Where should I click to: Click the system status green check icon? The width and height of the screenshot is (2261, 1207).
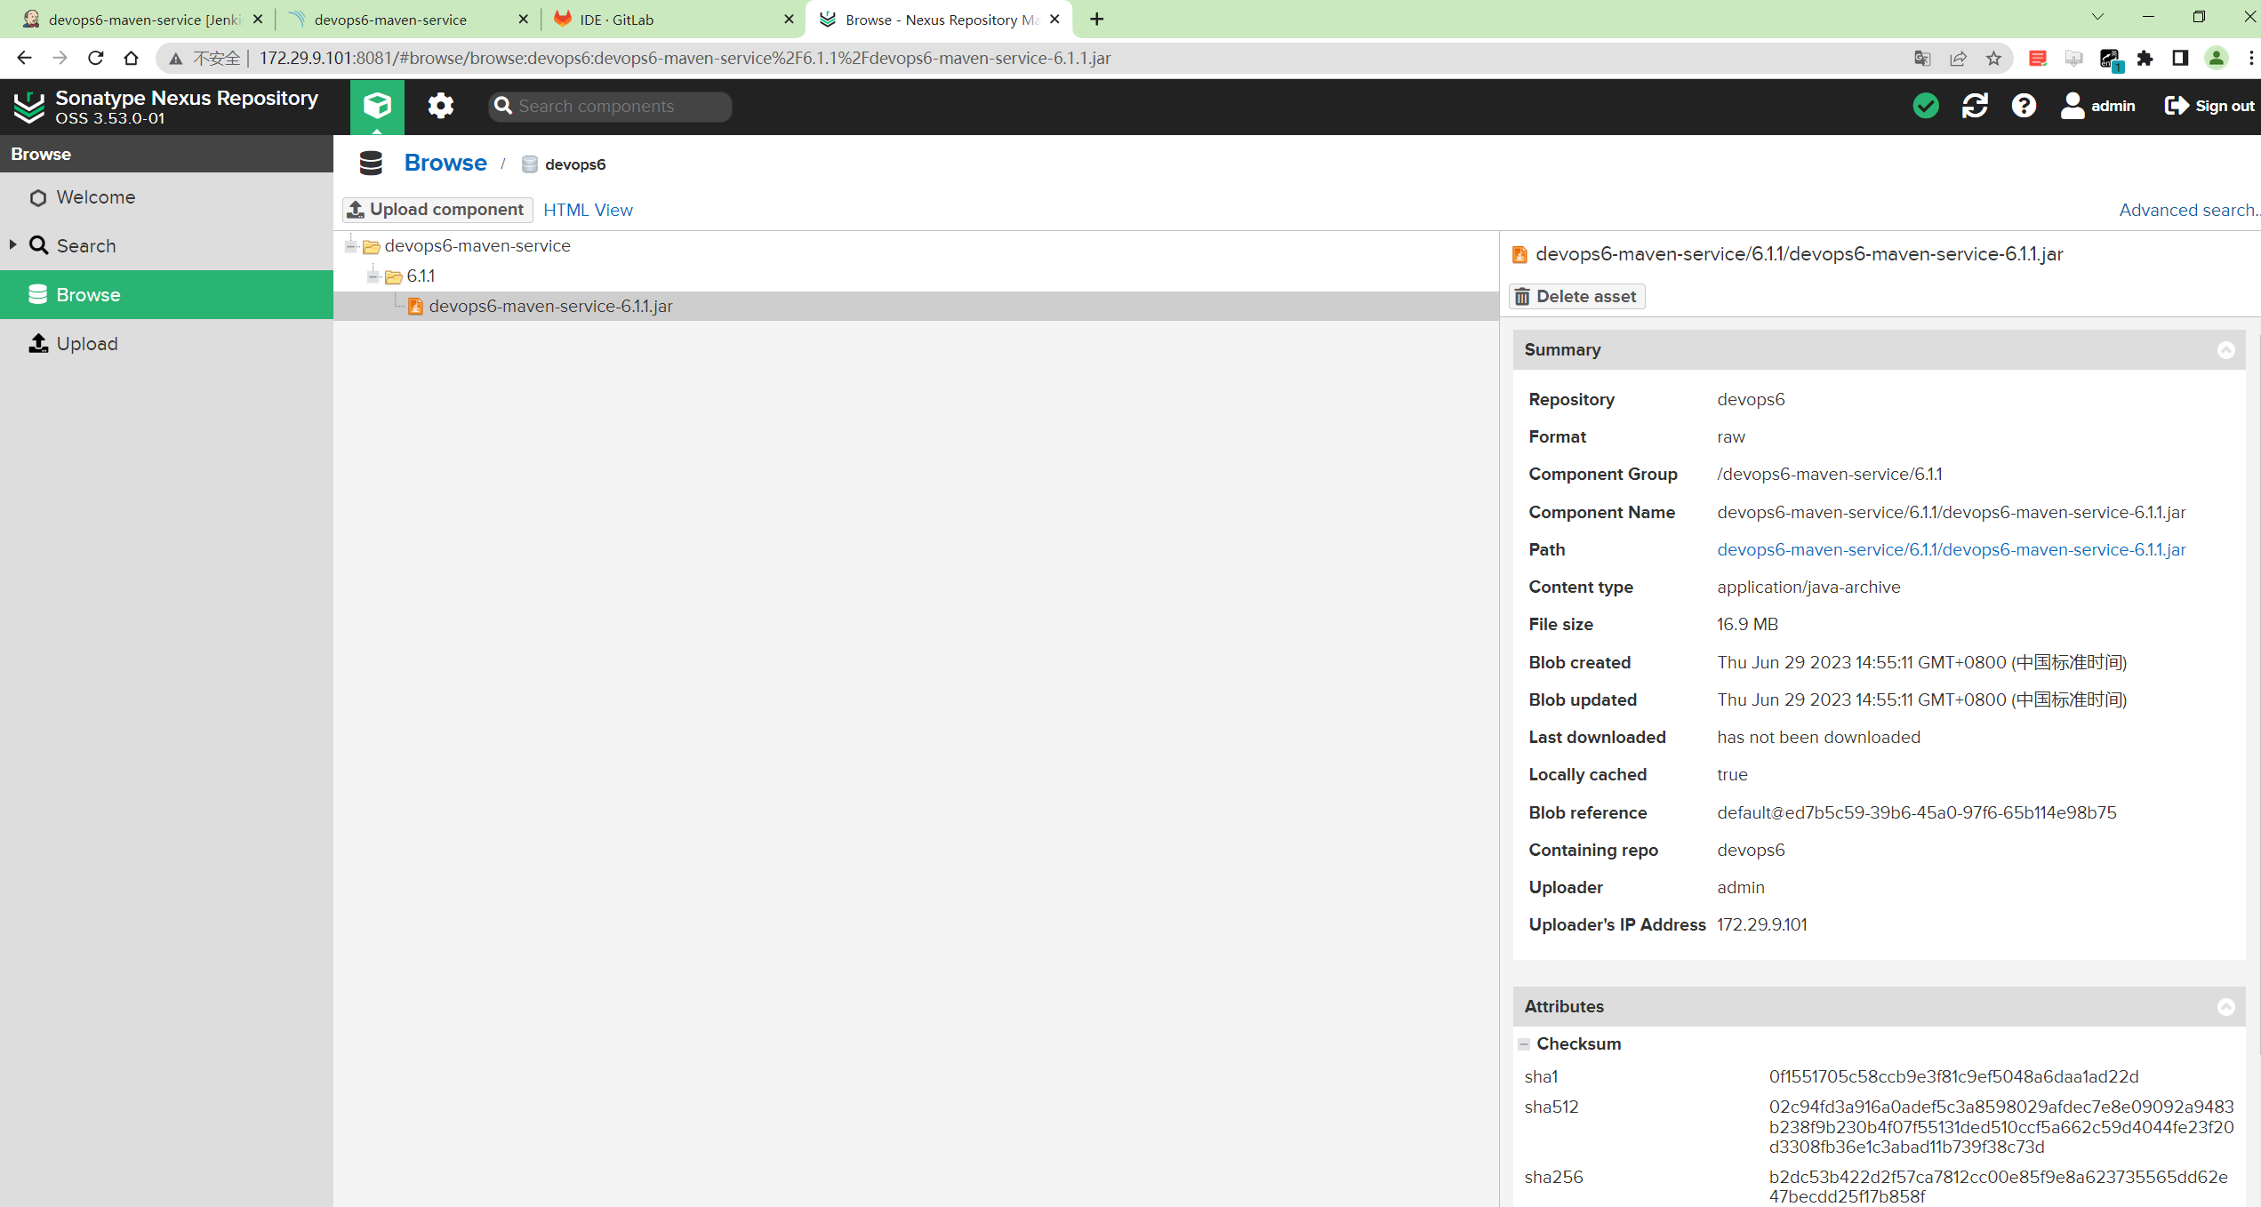(1925, 106)
